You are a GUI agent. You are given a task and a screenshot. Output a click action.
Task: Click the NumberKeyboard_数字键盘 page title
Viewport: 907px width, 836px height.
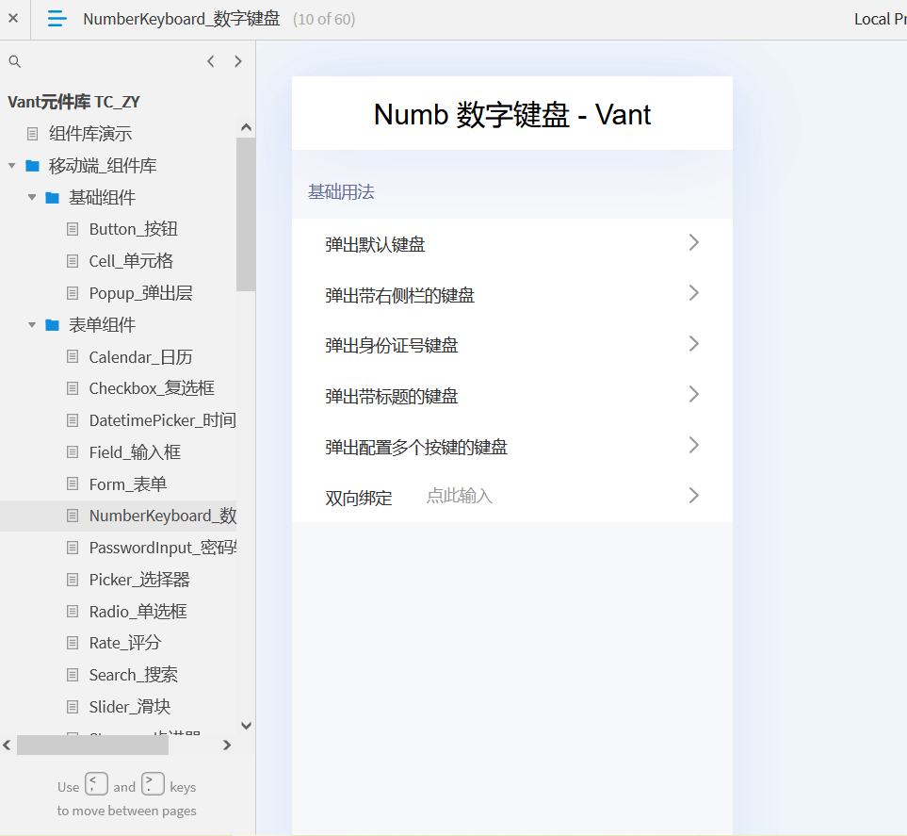[x=182, y=19]
